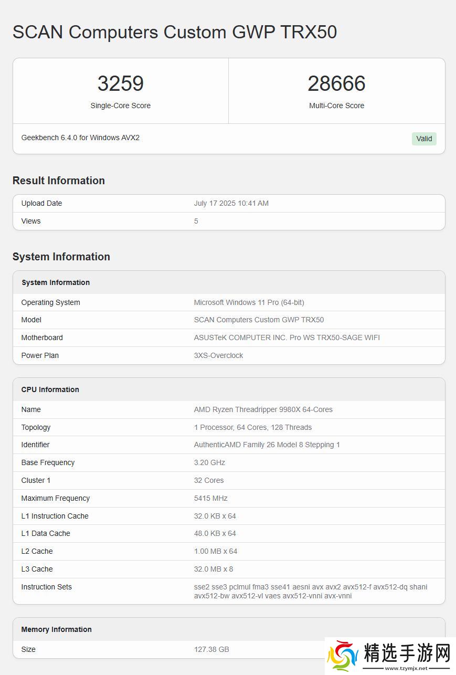The image size is (456, 675).
Task: Click the Result Information heading
Action: [x=59, y=181]
